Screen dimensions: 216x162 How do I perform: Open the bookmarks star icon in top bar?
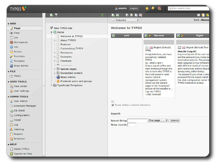tap(147, 8)
